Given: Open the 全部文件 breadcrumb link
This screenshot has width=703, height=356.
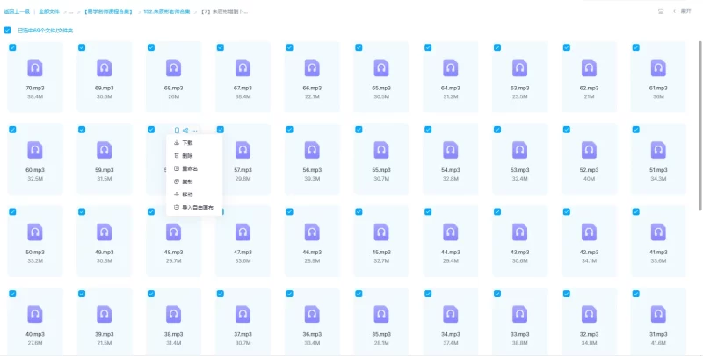Looking at the screenshot, I should pyautogui.click(x=49, y=11).
